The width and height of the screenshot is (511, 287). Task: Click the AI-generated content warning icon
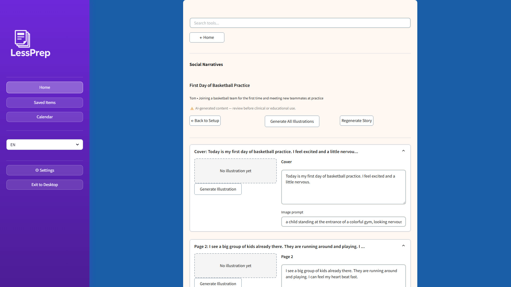click(192, 108)
